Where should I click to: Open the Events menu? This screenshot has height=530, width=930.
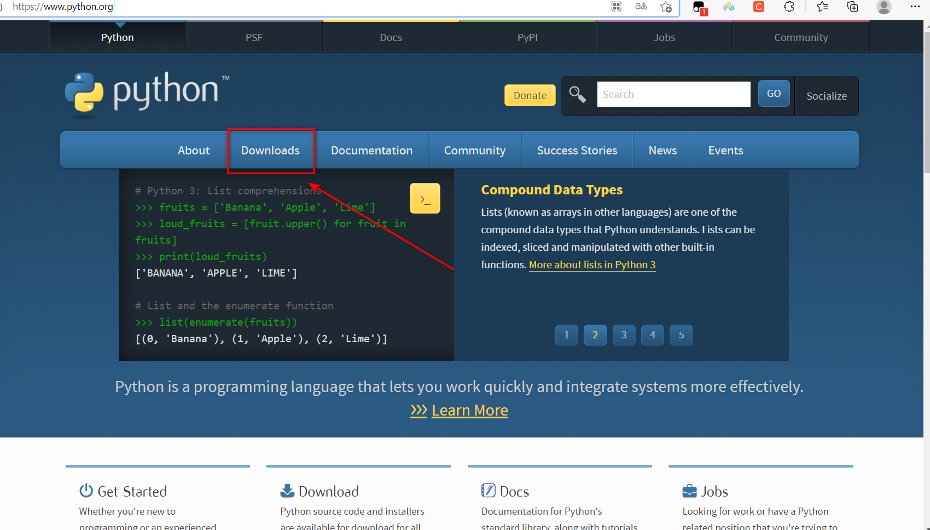pos(726,150)
